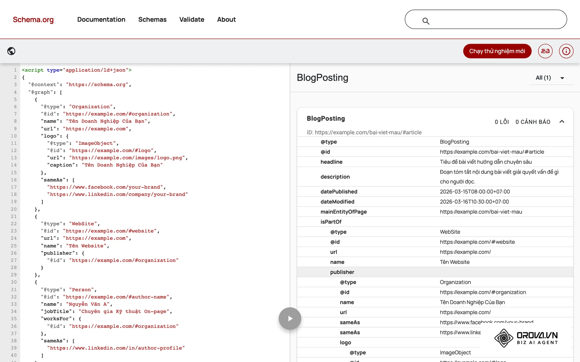
Task: Click the "@type": "Organization" code line
Action: coord(78,107)
